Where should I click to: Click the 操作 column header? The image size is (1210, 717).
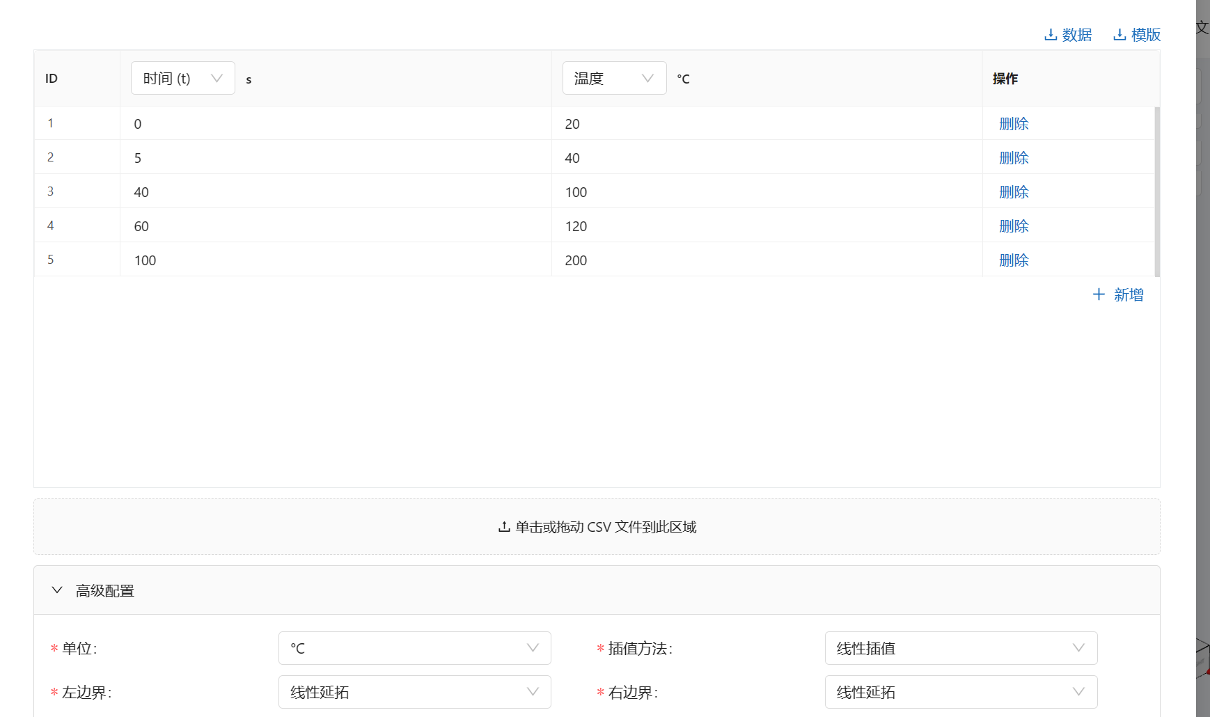[1071, 78]
